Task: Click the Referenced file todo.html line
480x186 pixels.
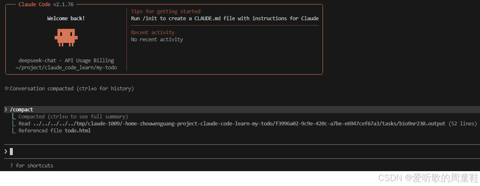Action: click(x=54, y=131)
